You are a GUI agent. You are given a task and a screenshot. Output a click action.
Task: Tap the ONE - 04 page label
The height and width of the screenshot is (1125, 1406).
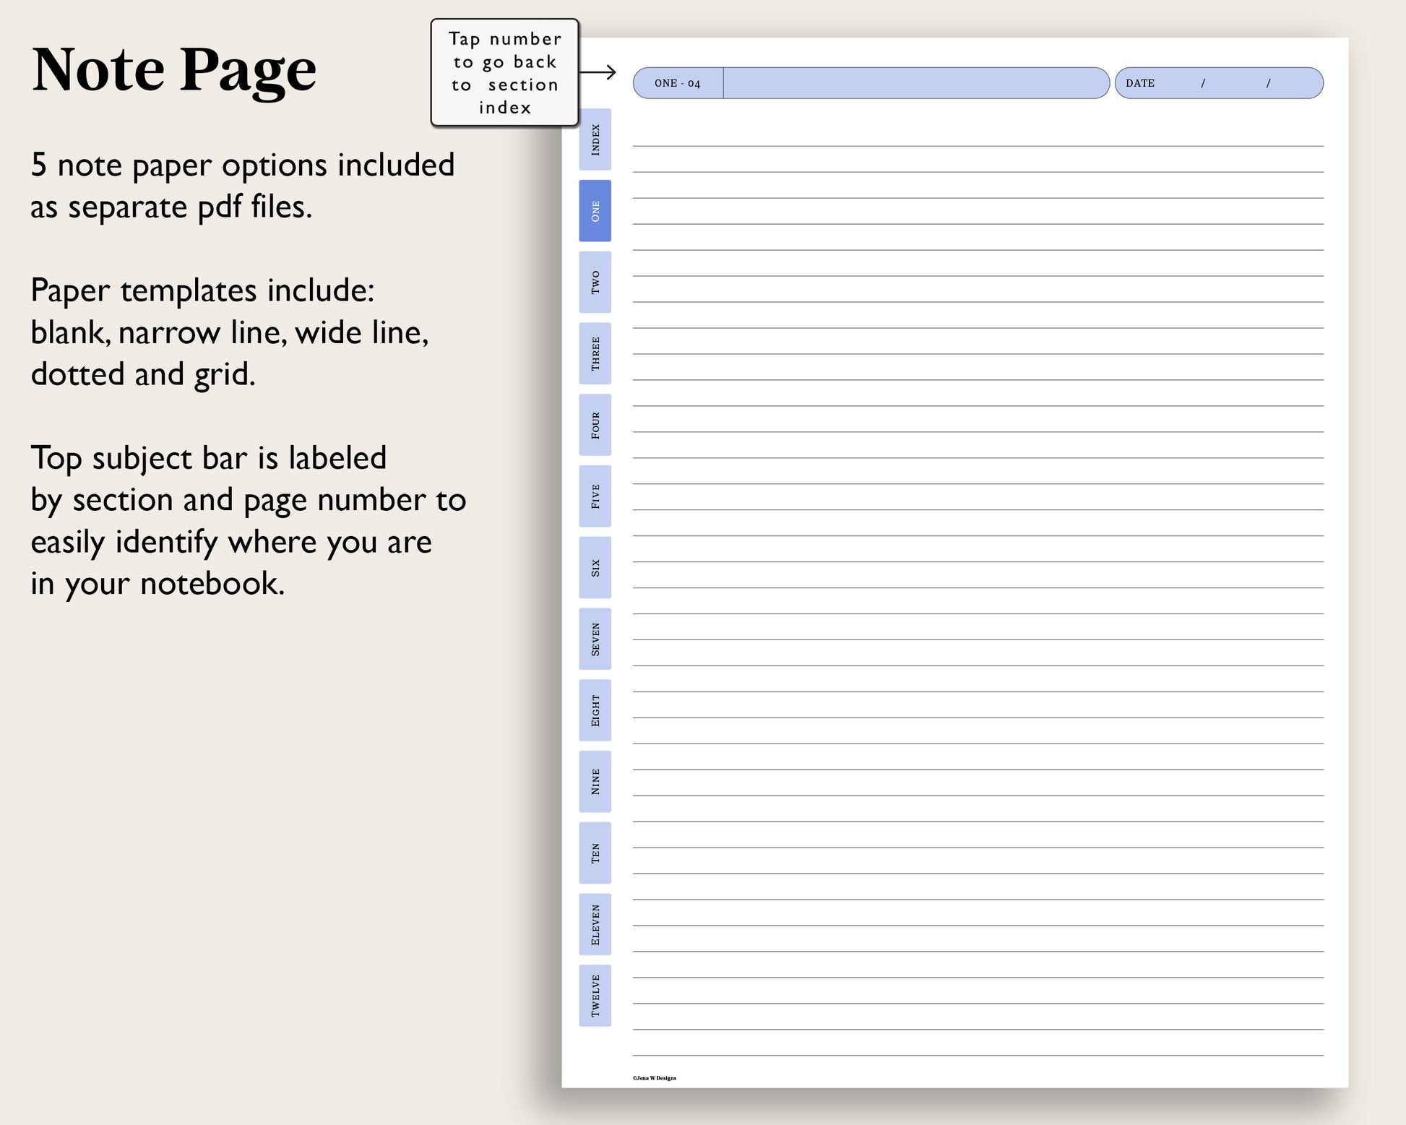coord(677,83)
